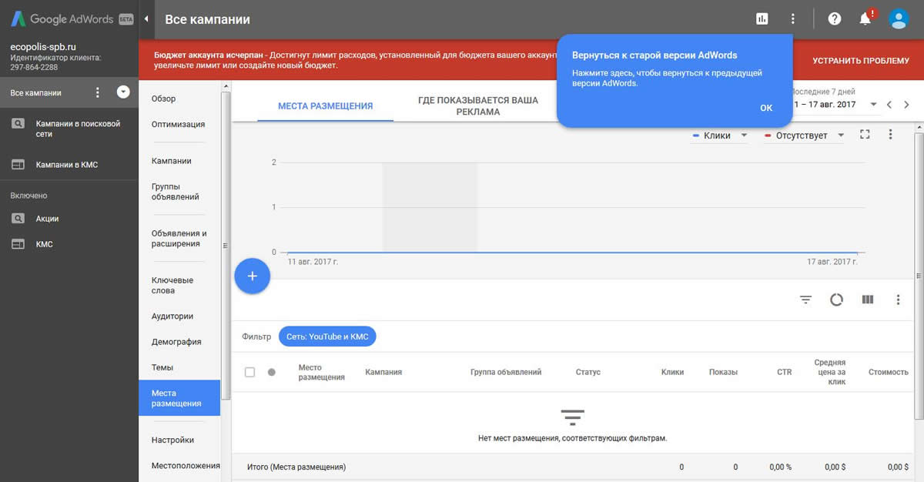The image size is (924, 482).
Task: Click the icon beside Акции campaign
Action: pos(18,219)
